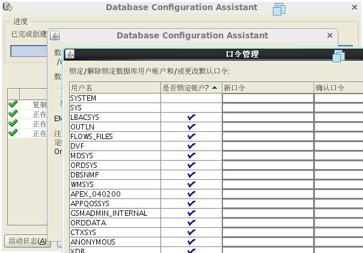Close the inner Database Configuration Assistant dialog

click(x=330, y=35)
